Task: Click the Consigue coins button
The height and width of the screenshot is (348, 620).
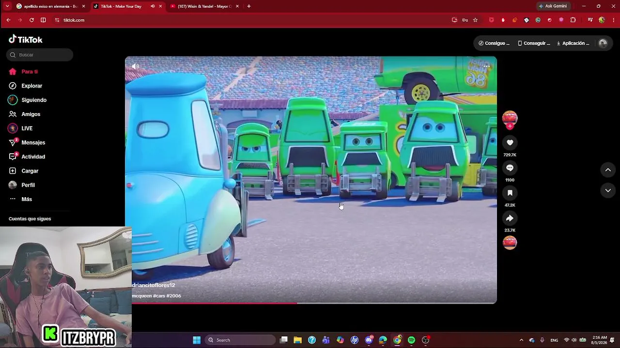Action: point(494,43)
